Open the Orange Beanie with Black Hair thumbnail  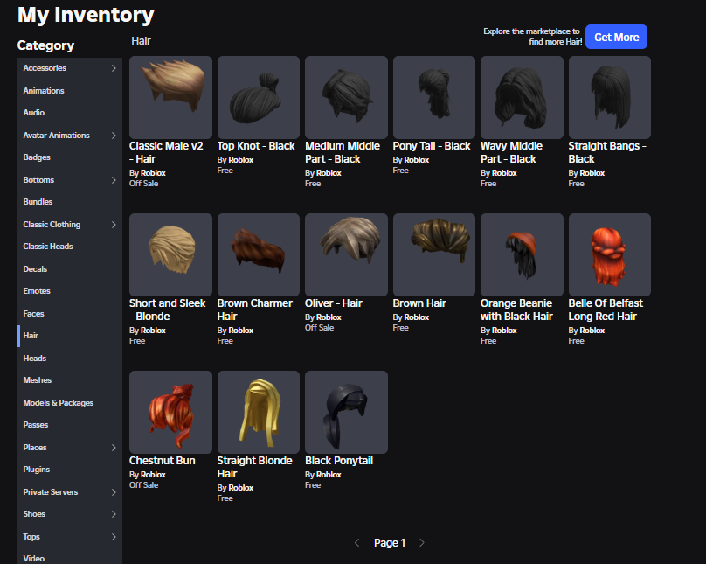pyautogui.click(x=522, y=254)
